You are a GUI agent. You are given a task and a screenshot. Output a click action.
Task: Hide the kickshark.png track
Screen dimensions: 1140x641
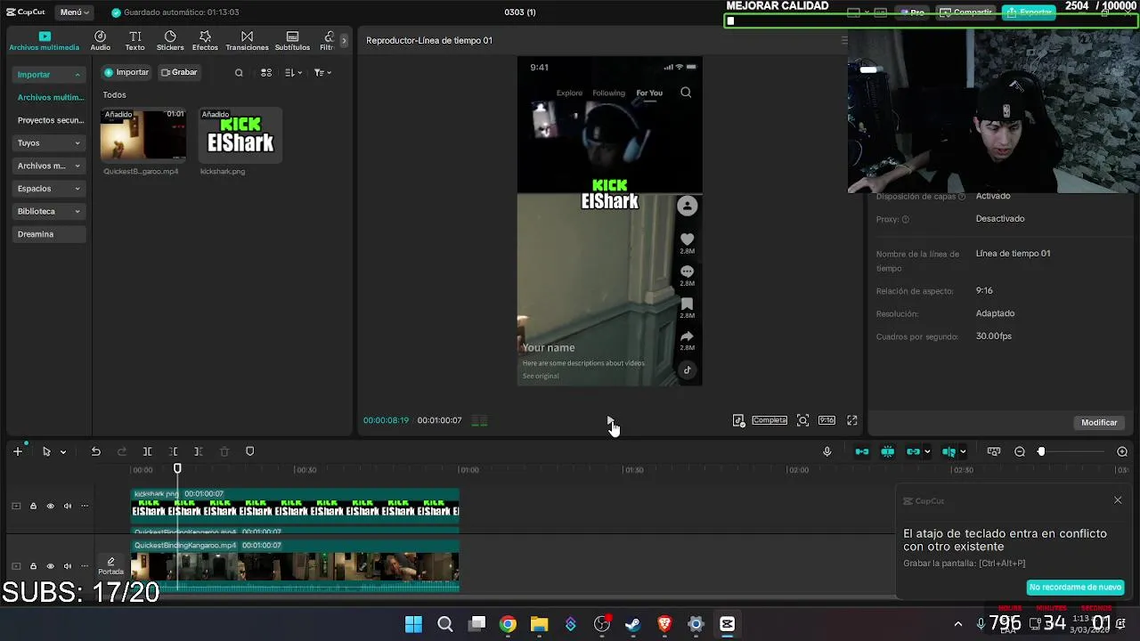pos(50,506)
